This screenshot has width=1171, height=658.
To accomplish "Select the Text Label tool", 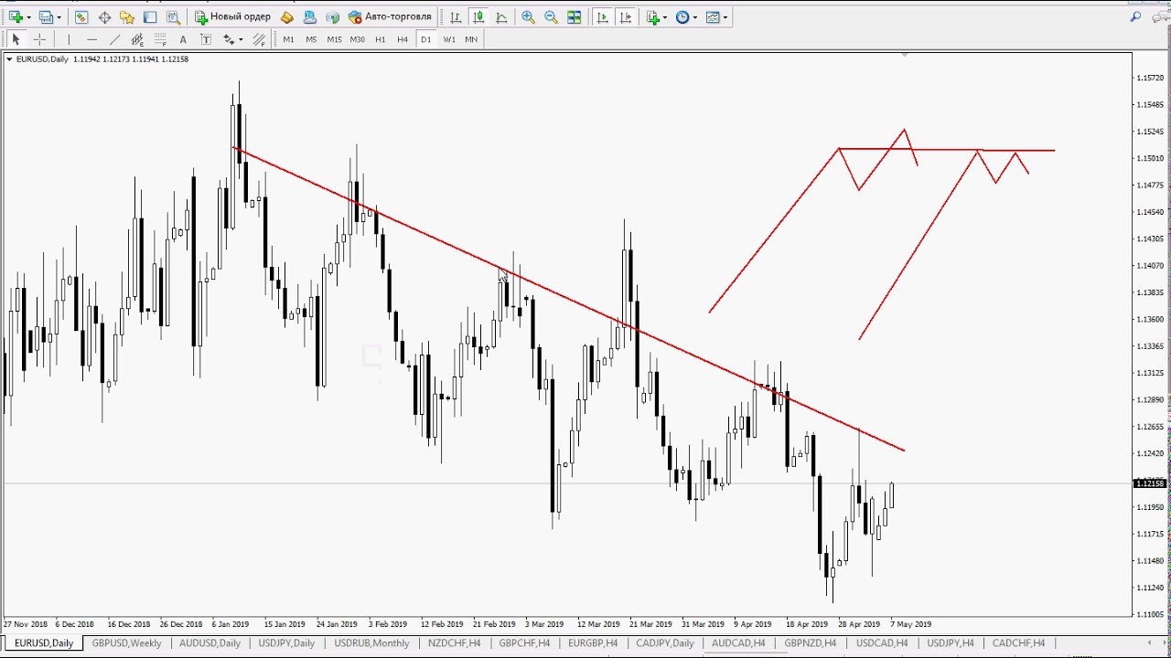I will (206, 39).
